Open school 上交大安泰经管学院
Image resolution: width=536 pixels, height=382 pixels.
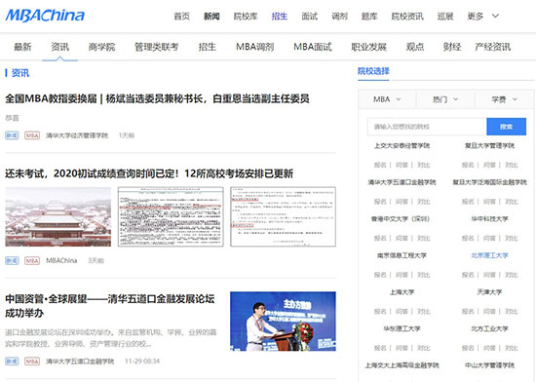(402, 146)
